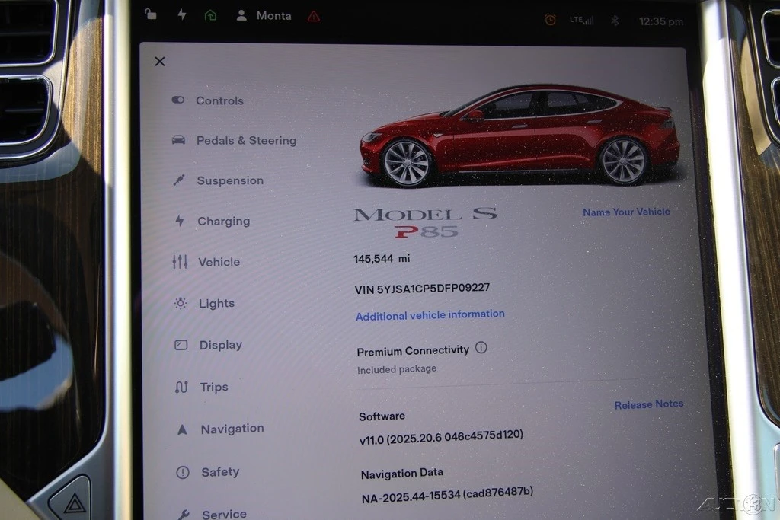Tap the wrench icon beside Service
The width and height of the screenshot is (780, 520).
point(184,515)
